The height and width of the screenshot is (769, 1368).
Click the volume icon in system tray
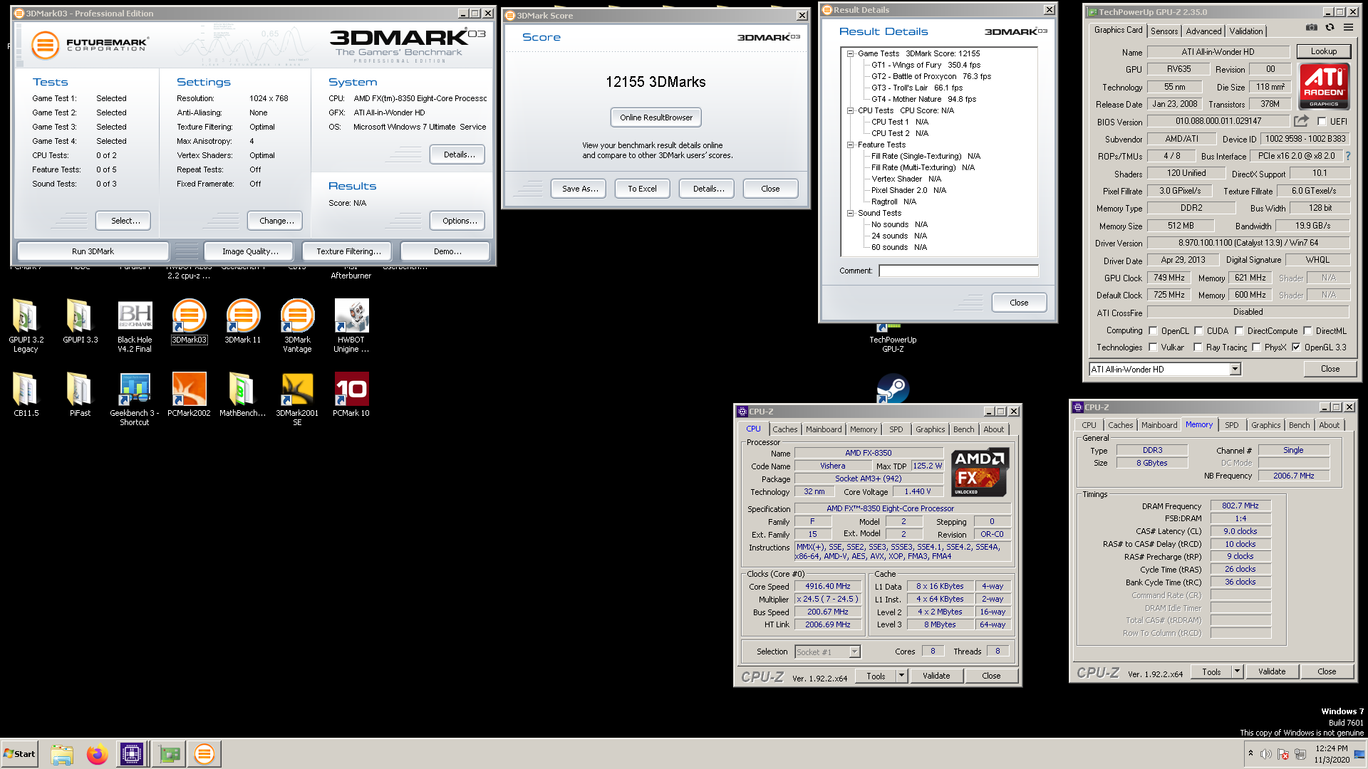coord(1266,754)
